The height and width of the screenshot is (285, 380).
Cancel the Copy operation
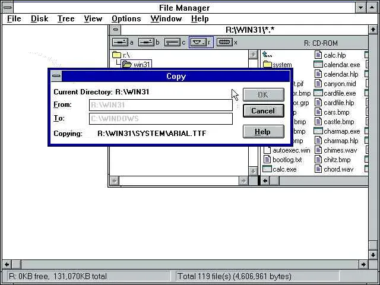click(x=264, y=111)
